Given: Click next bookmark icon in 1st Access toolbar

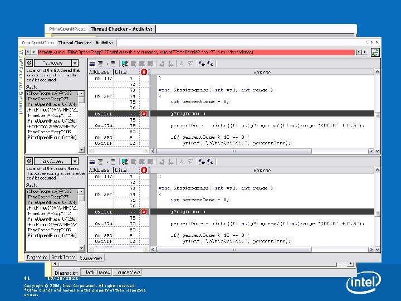Looking at the screenshot, I should [134, 64].
